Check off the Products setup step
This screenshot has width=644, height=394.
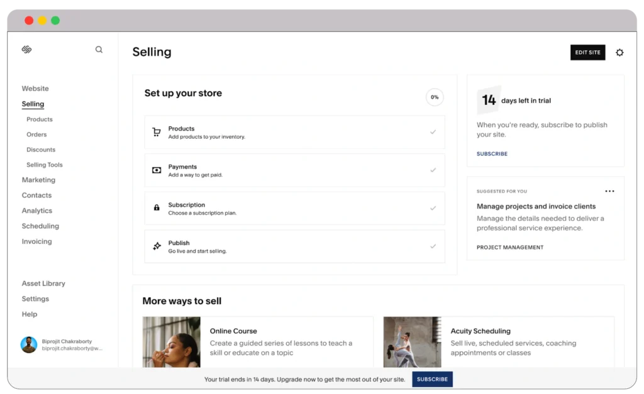click(x=433, y=132)
